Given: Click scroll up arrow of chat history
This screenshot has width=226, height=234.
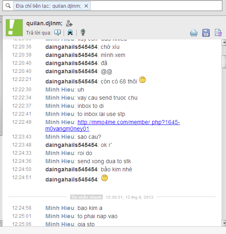Looking at the screenshot, I should click(x=224, y=43).
